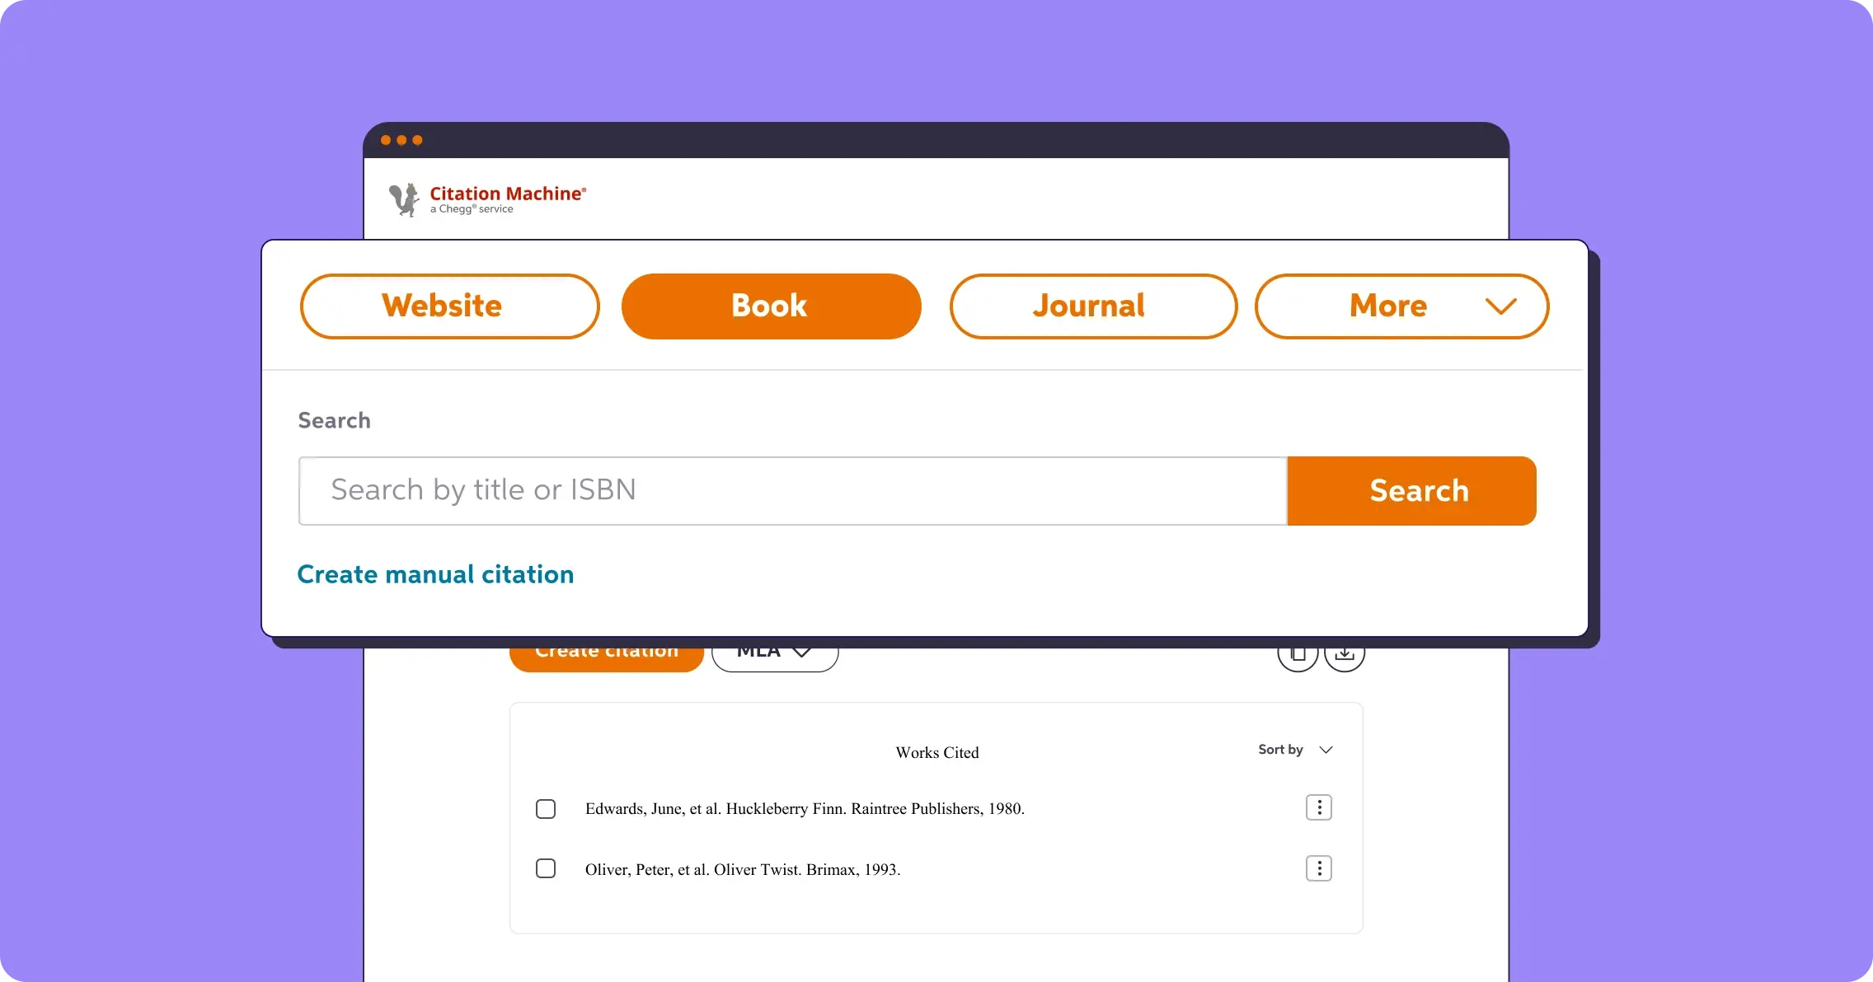Open options menu for Oliver Twist citation
Viewport: 1873px width, 982px height.
coord(1319,868)
